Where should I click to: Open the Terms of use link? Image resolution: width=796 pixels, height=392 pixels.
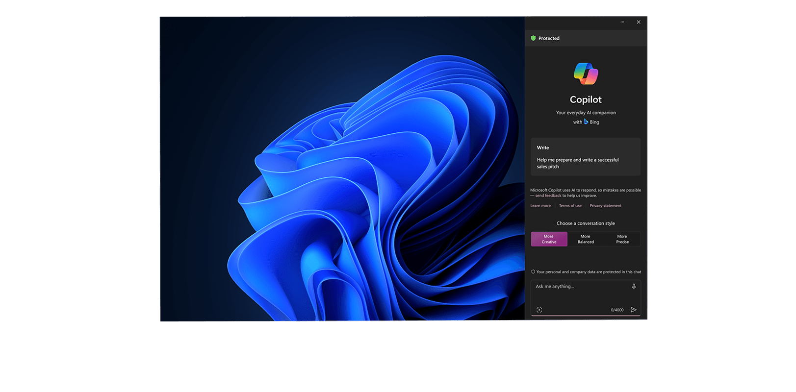570,206
